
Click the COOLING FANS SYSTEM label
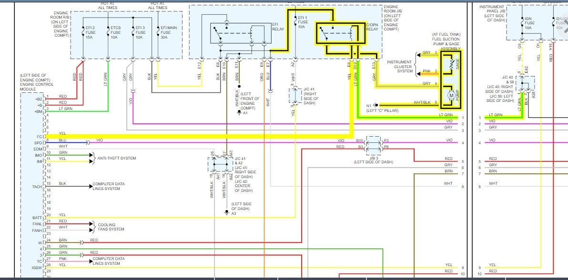(x=111, y=227)
